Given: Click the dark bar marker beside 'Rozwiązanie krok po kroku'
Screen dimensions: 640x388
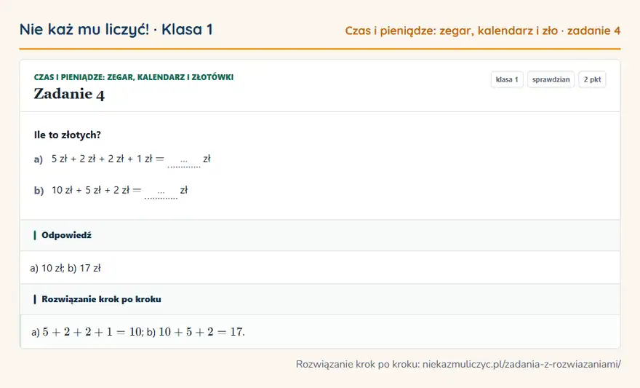Looking at the screenshot, I should (x=35, y=299).
